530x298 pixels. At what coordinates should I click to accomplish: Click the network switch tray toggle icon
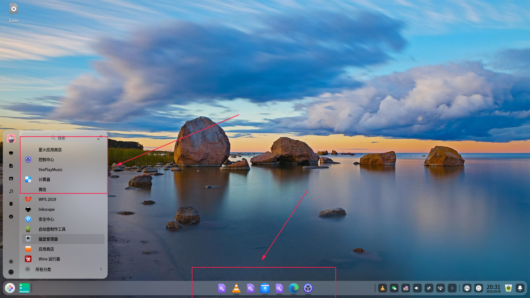click(x=429, y=288)
